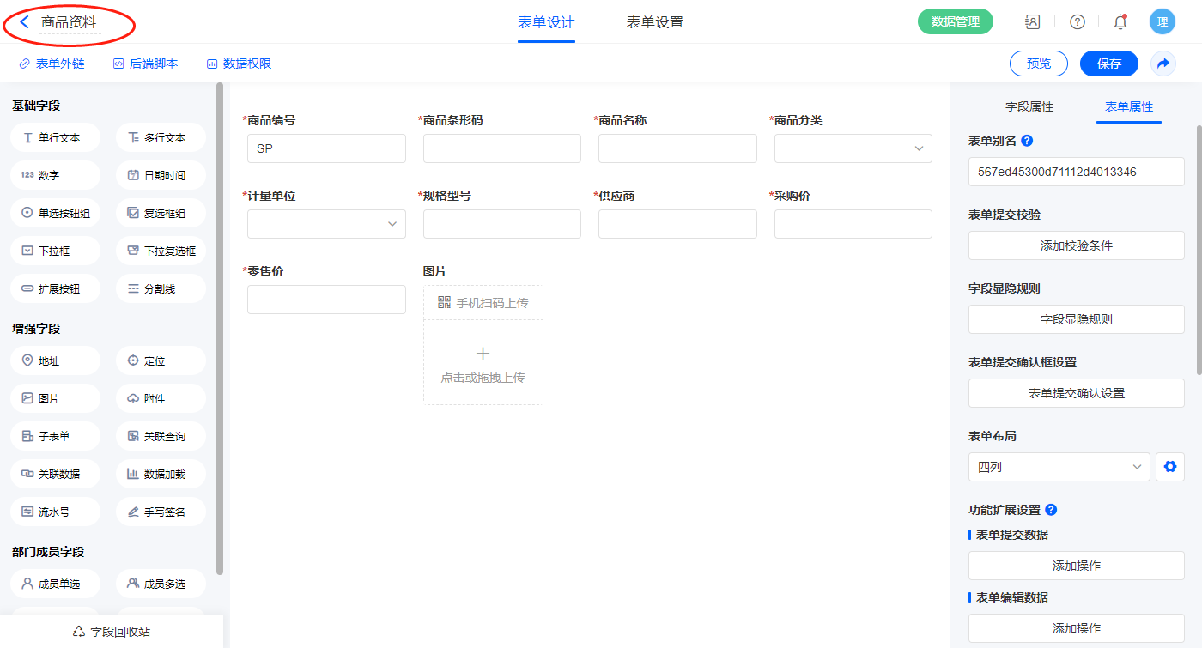Image resolution: width=1202 pixels, height=648 pixels.
Task: Click the 添加校验条件 button
Action: 1076,245
